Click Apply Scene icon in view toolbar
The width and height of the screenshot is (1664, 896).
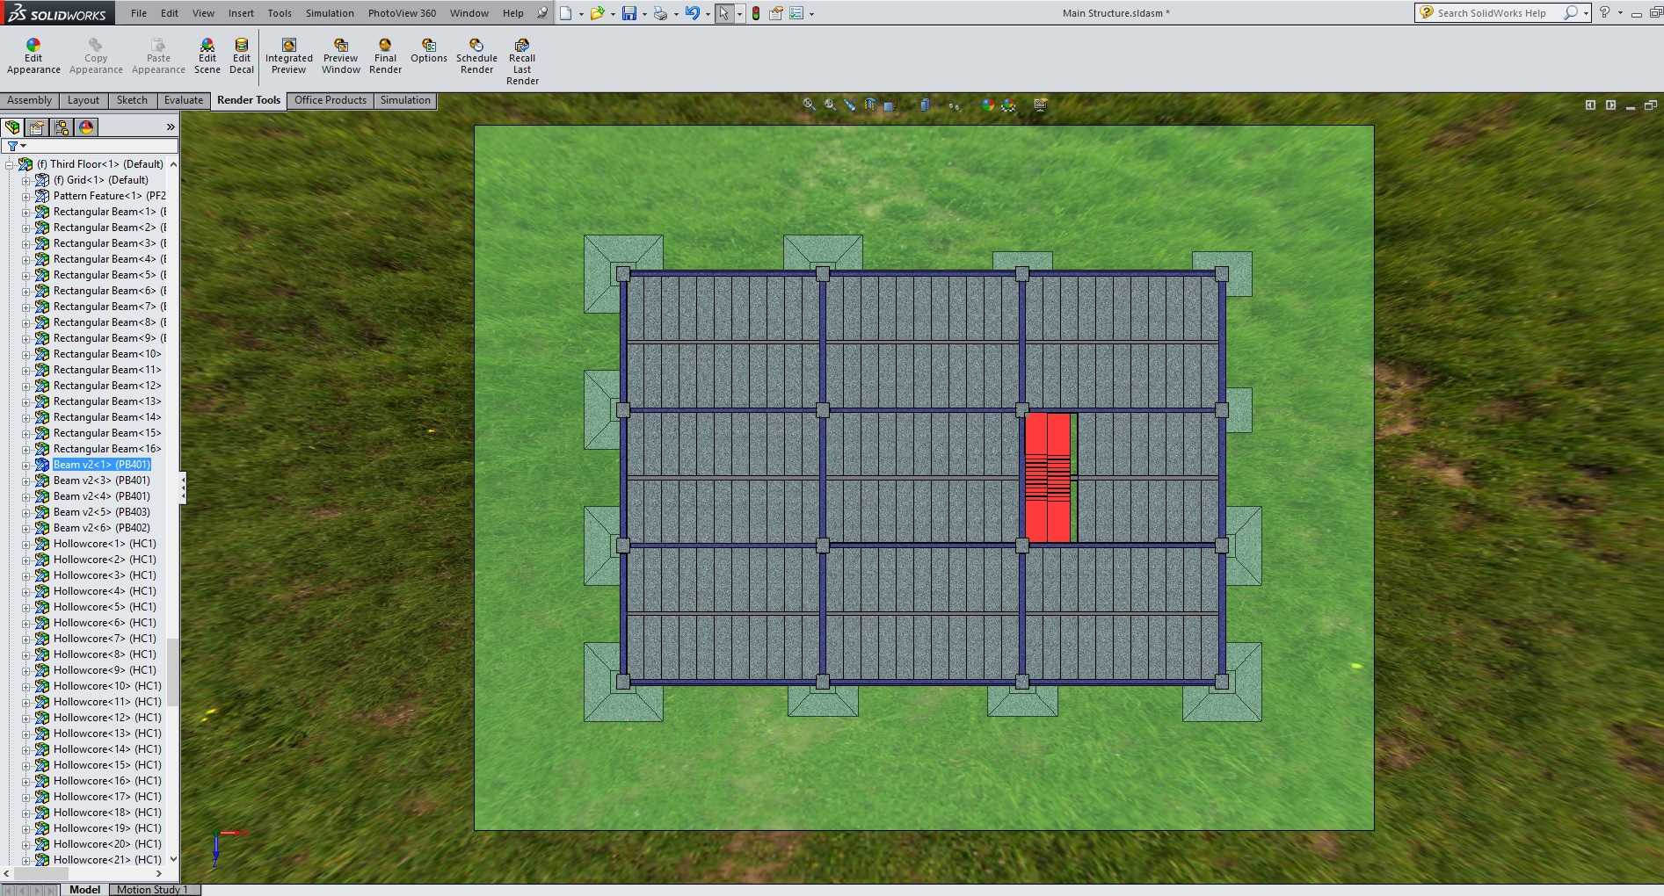coord(1008,105)
